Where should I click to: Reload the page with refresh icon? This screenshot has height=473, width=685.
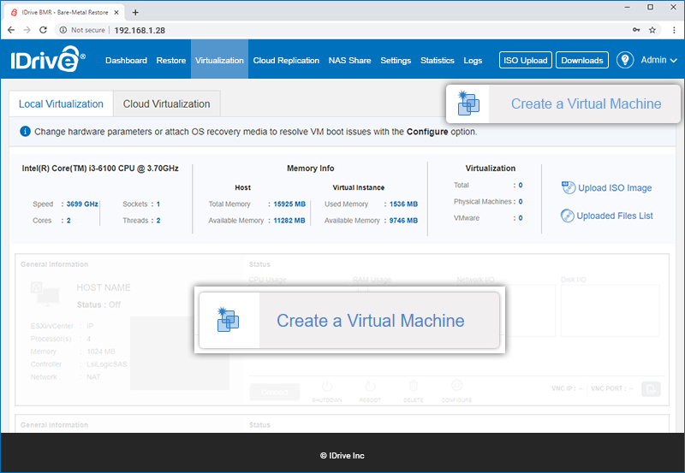click(x=43, y=30)
